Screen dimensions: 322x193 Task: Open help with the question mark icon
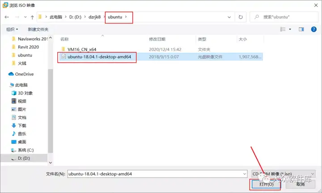pyautogui.click(x=314, y=29)
